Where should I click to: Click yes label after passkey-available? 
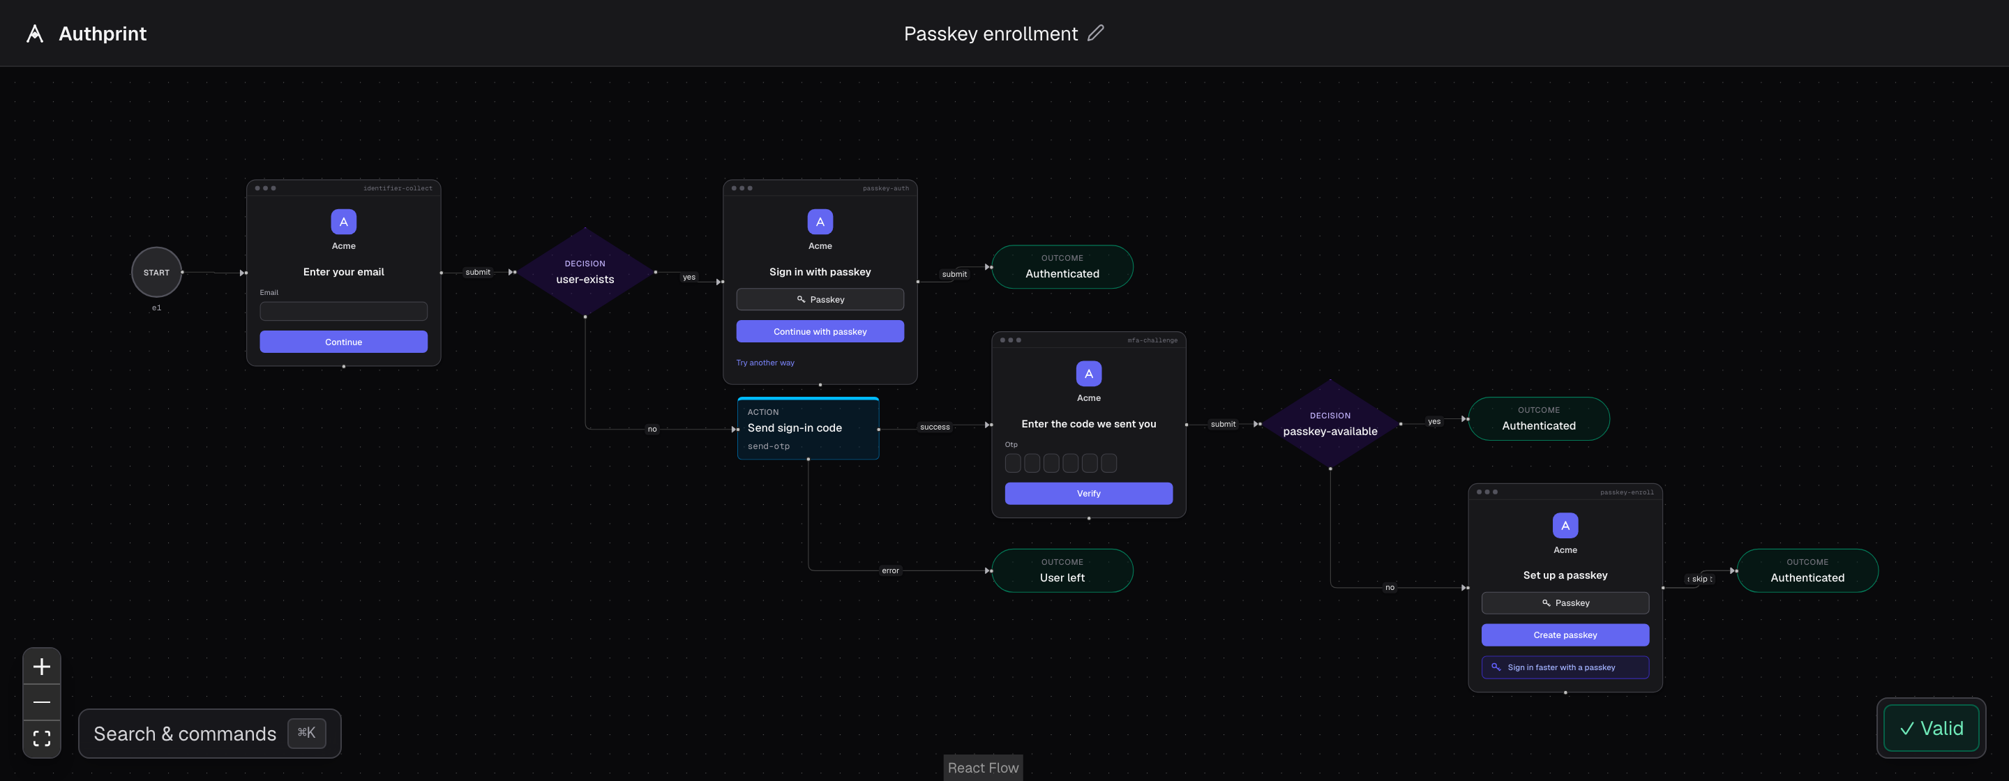tap(1434, 422)
